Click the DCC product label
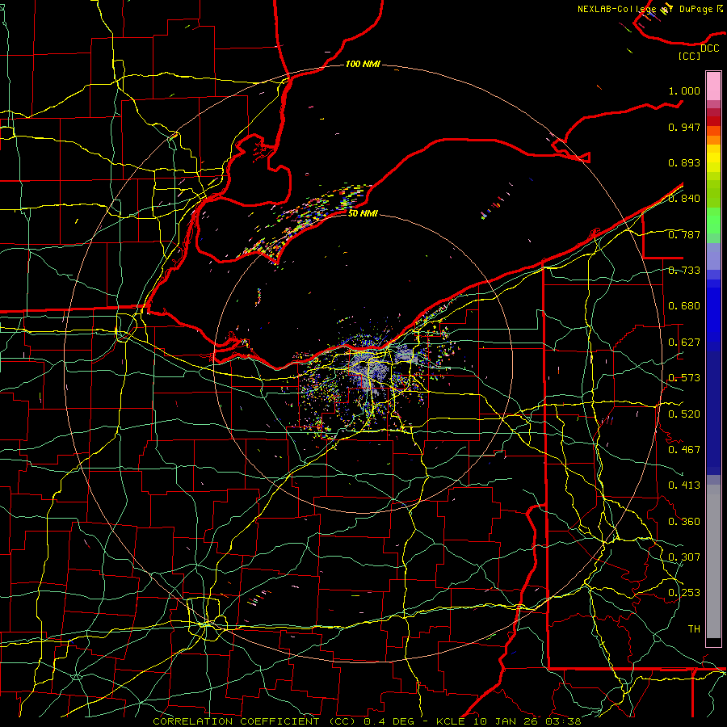The width and height of the screenshot is (727, 727). [x=709, y=48]
